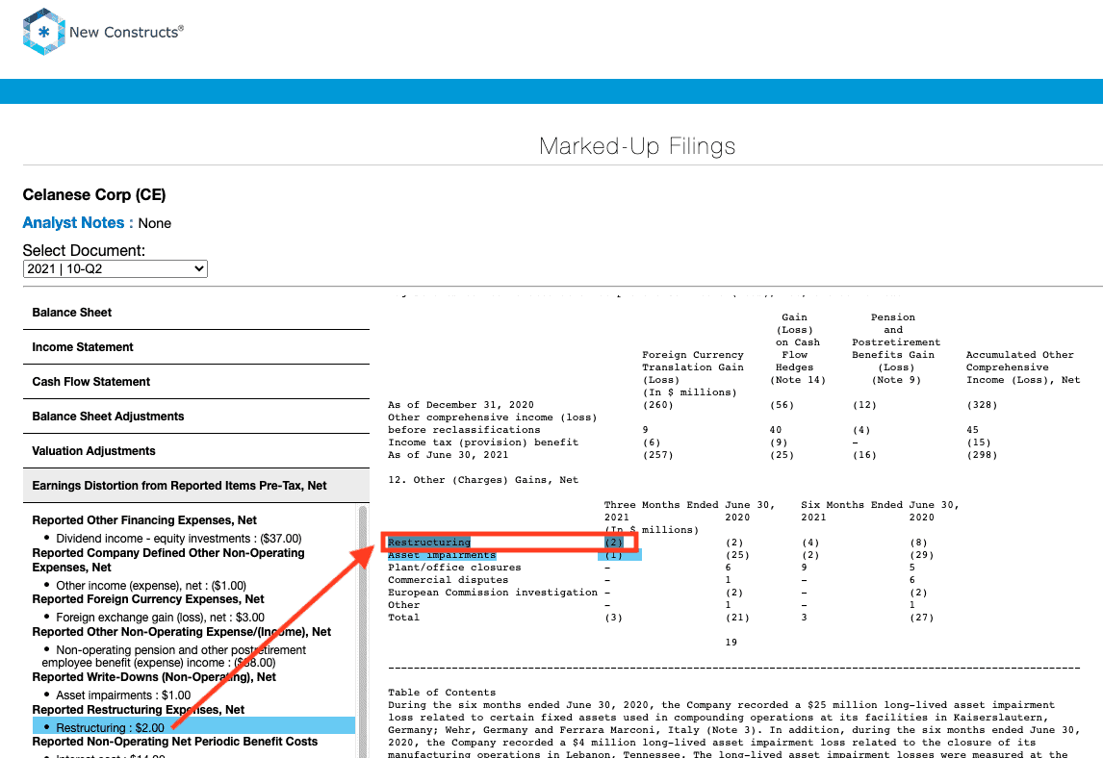The height and width of the screenshot is (758, 1103).
Task: Click the Income tax (provision) benefit row label
Action: 483,442
